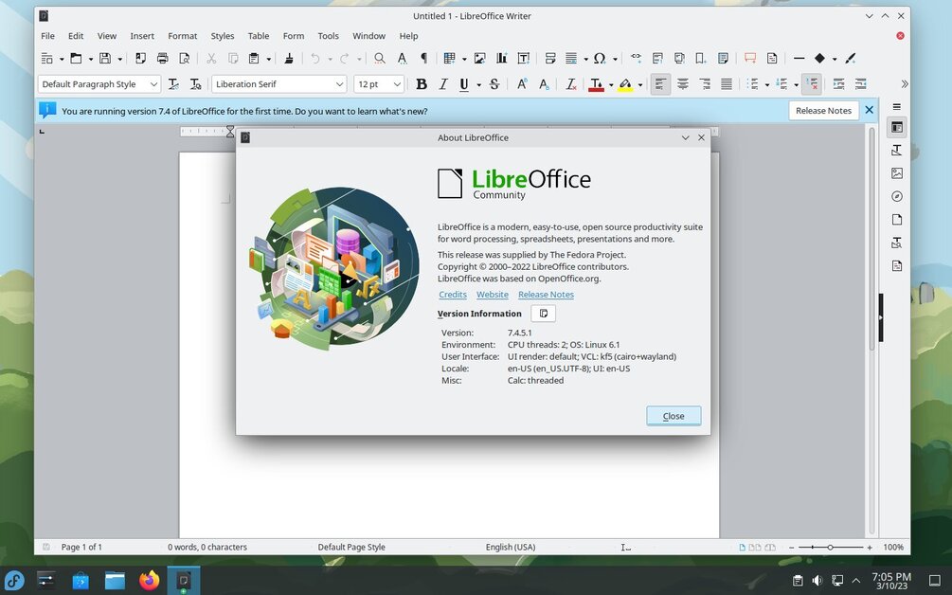Open the Tools menu
This screenshot has width=952, height=595.
pyautogui.click(x=328, y=36)
